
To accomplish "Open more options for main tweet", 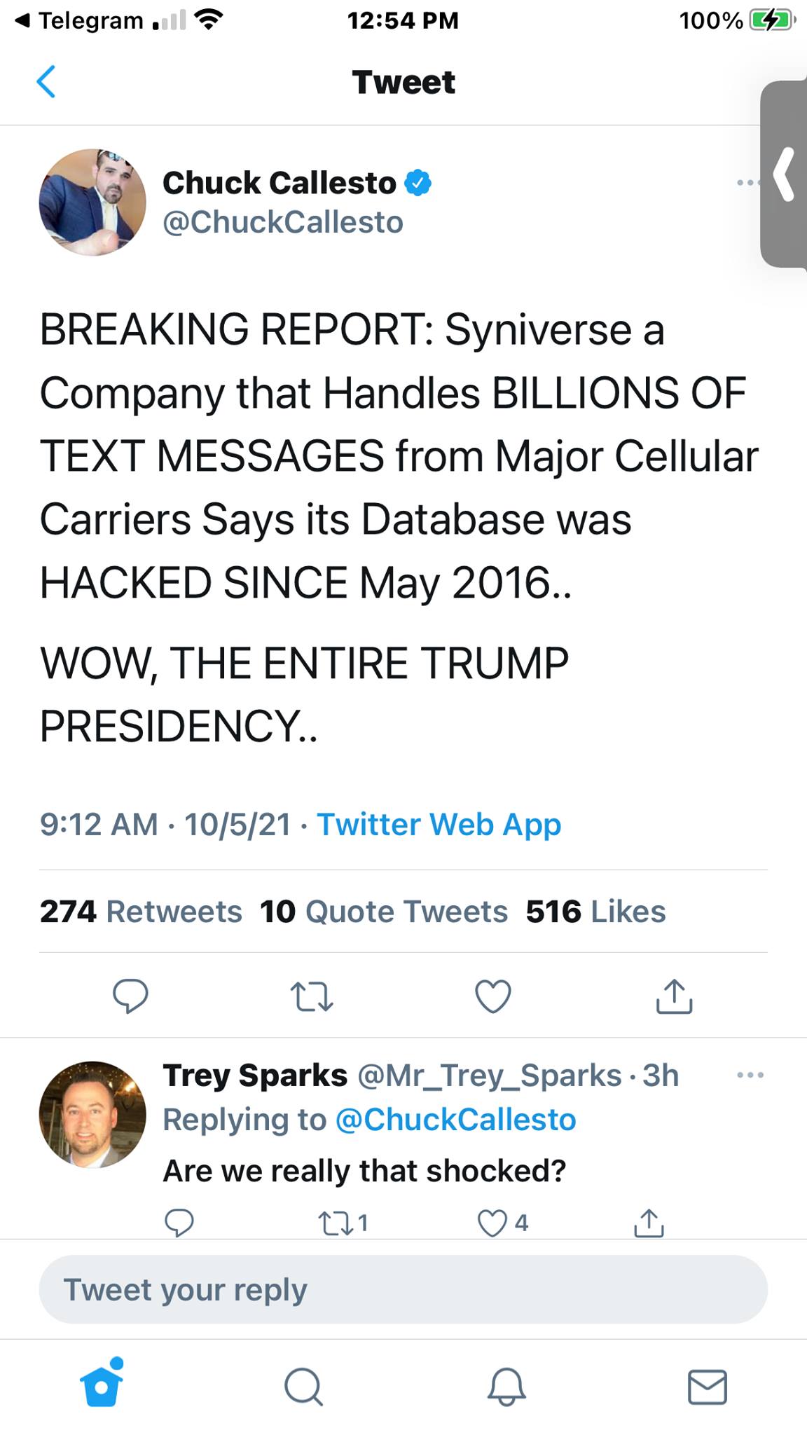I will [747, 183].
